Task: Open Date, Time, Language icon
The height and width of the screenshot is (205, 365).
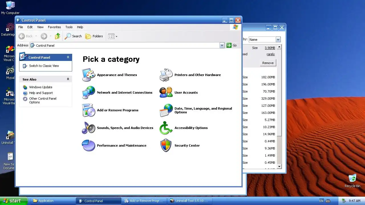Action: (x=166, y=110)
